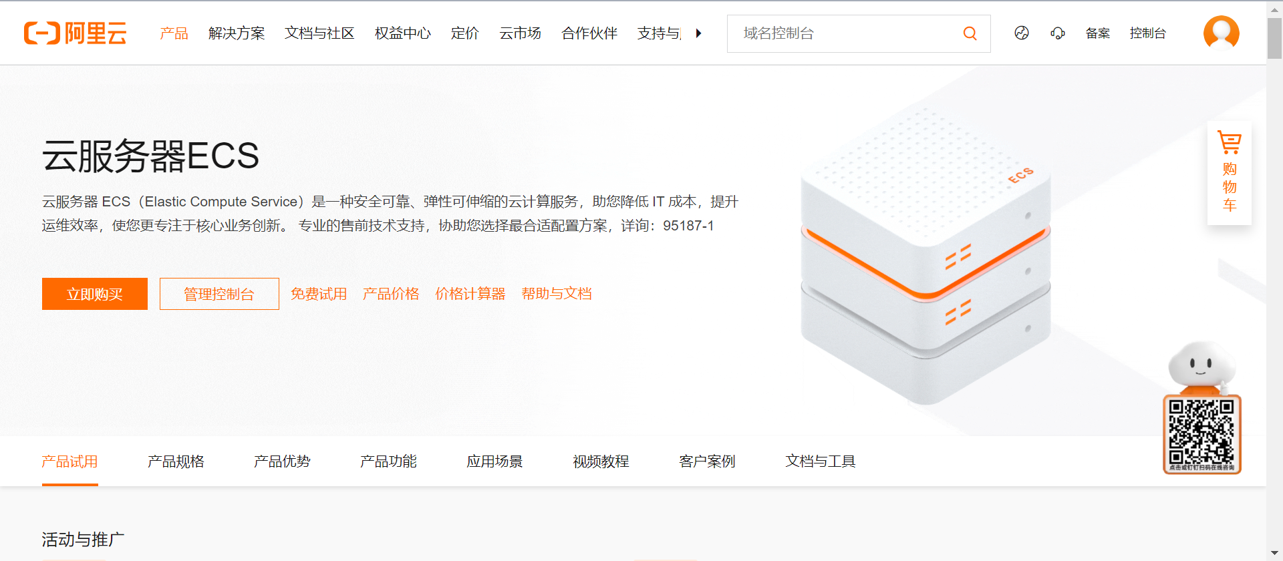Select the 产品规格 tab
The image size is (1283, 561).
coord(176,461)
